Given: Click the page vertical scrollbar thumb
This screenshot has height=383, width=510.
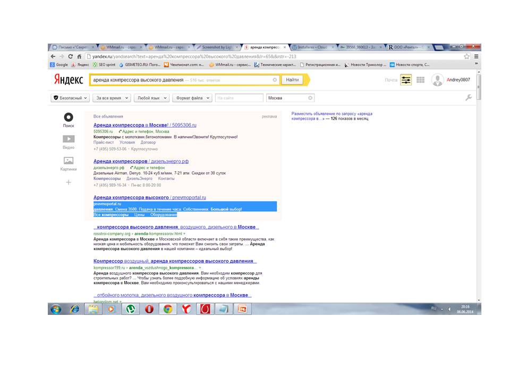Looking at the screenshot, I should click(479, 87).
